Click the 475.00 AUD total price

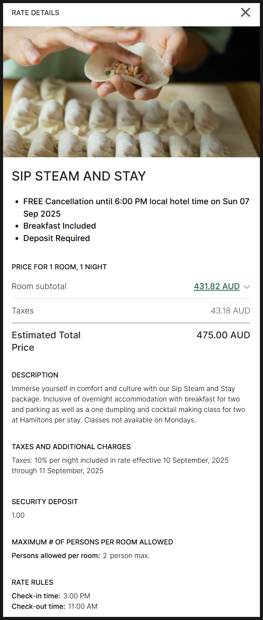(x=223, y=335)
